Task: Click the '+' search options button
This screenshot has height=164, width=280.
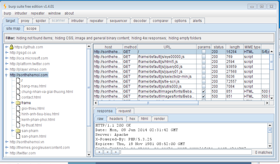Action: coord(99,152)
